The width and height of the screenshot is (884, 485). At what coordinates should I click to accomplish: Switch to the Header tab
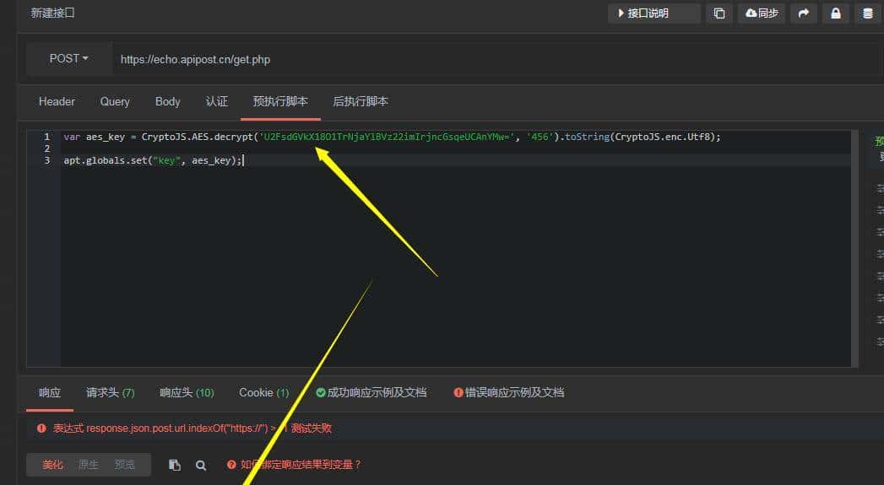click(57, 101)
